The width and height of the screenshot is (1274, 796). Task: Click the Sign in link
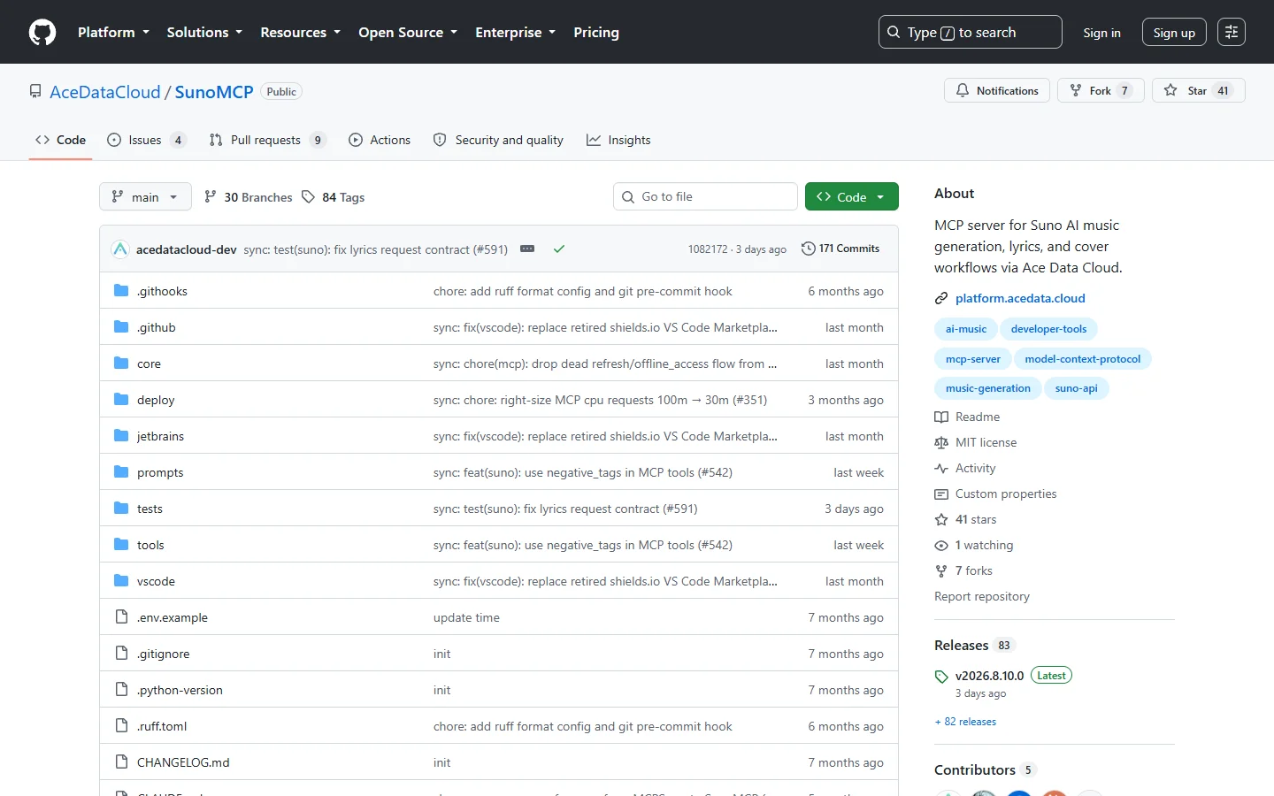point(1101,33)
